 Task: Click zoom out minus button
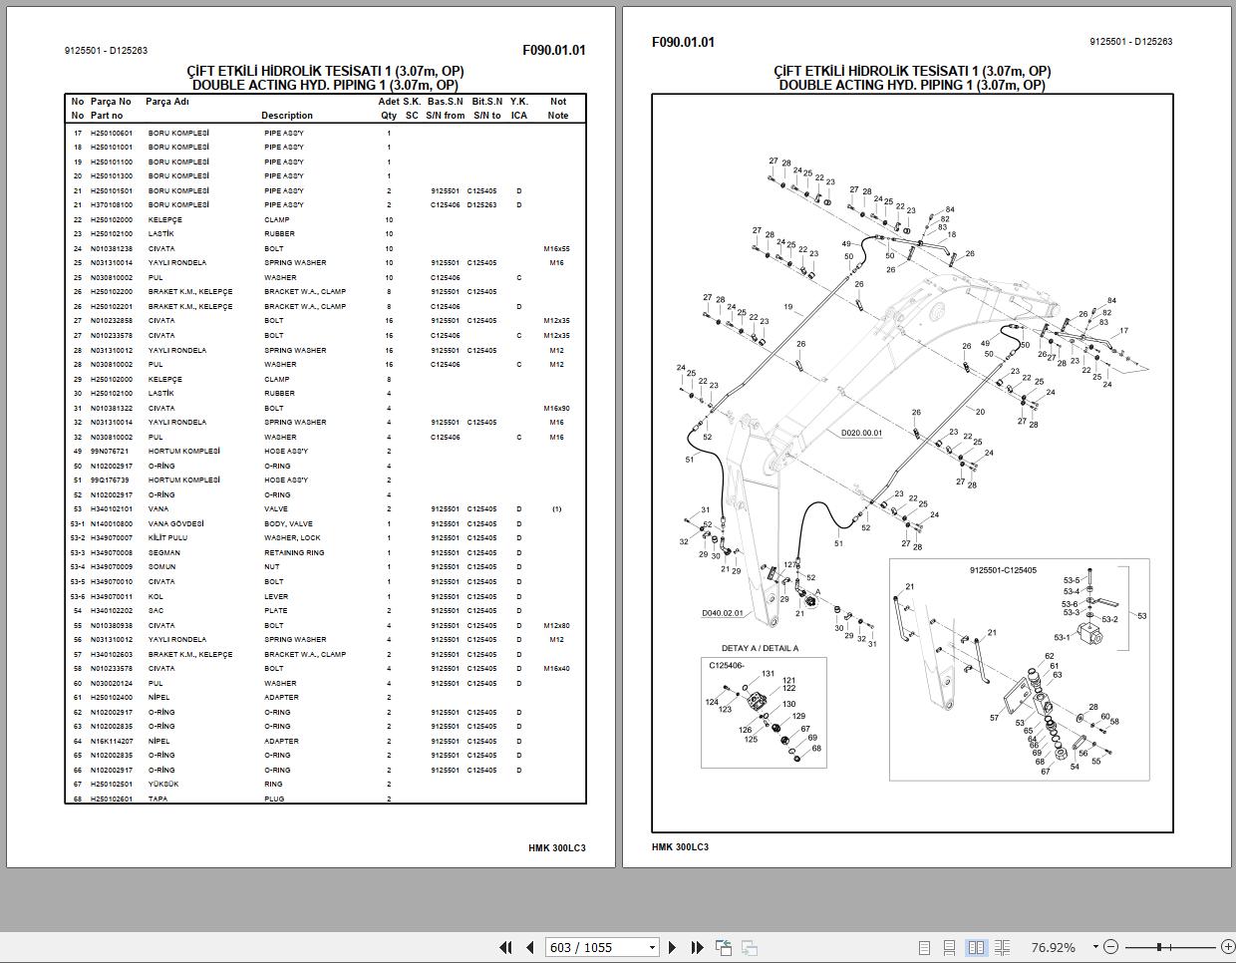pos(1110,947)
